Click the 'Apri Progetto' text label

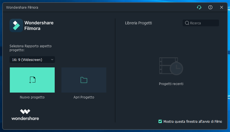84,97
